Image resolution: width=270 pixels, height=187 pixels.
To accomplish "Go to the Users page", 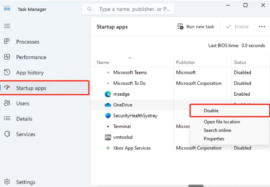I will pos(23,103).
